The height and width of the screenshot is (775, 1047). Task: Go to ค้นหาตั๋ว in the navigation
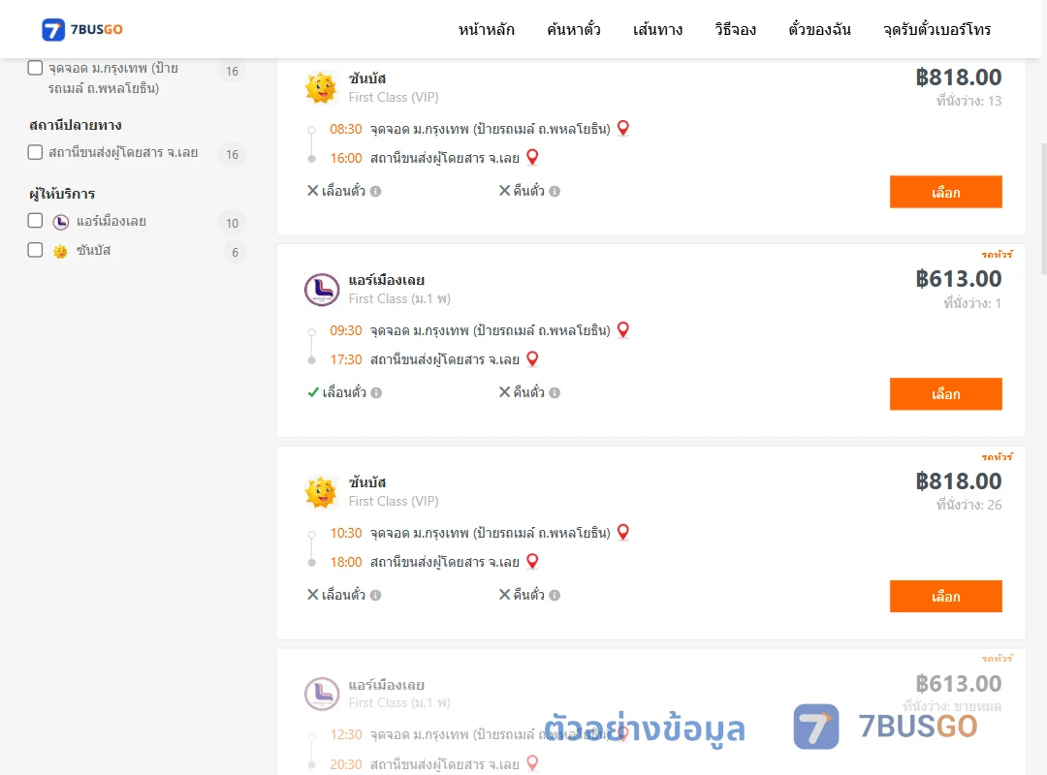[574, 29]
